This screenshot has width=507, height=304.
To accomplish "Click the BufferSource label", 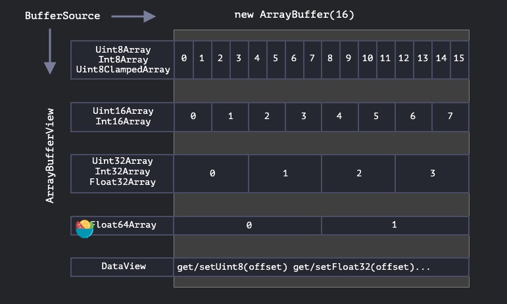I will click(x=62, y=16).
